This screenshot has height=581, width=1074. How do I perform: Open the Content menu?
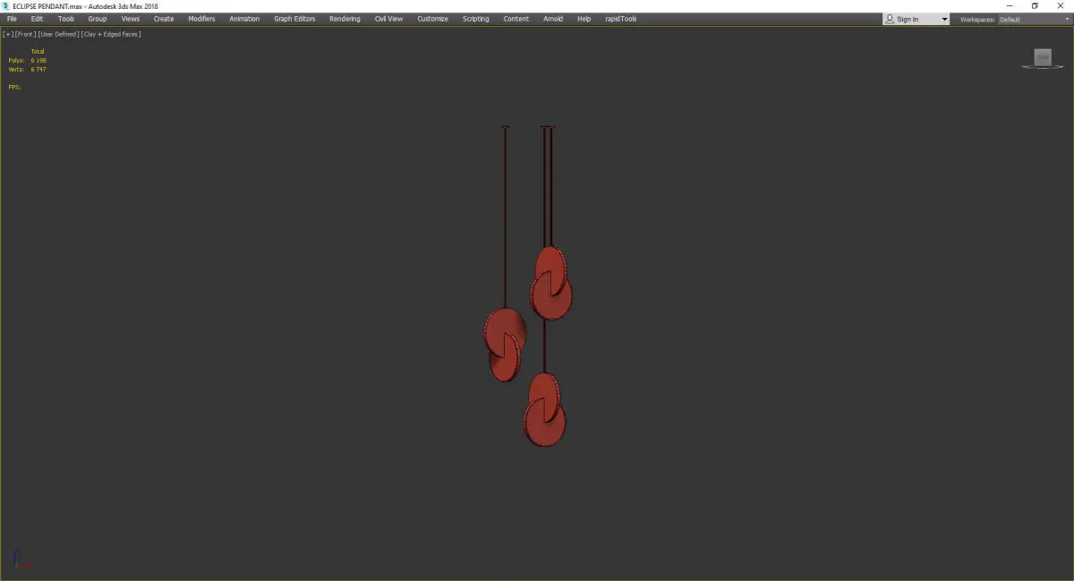click(516, 19)
